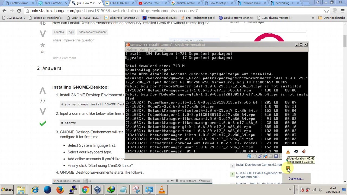This screenshot has height=195, width=347.
Task: Click VirtualBox video capture status icon
Action: [x=276, y=156]
